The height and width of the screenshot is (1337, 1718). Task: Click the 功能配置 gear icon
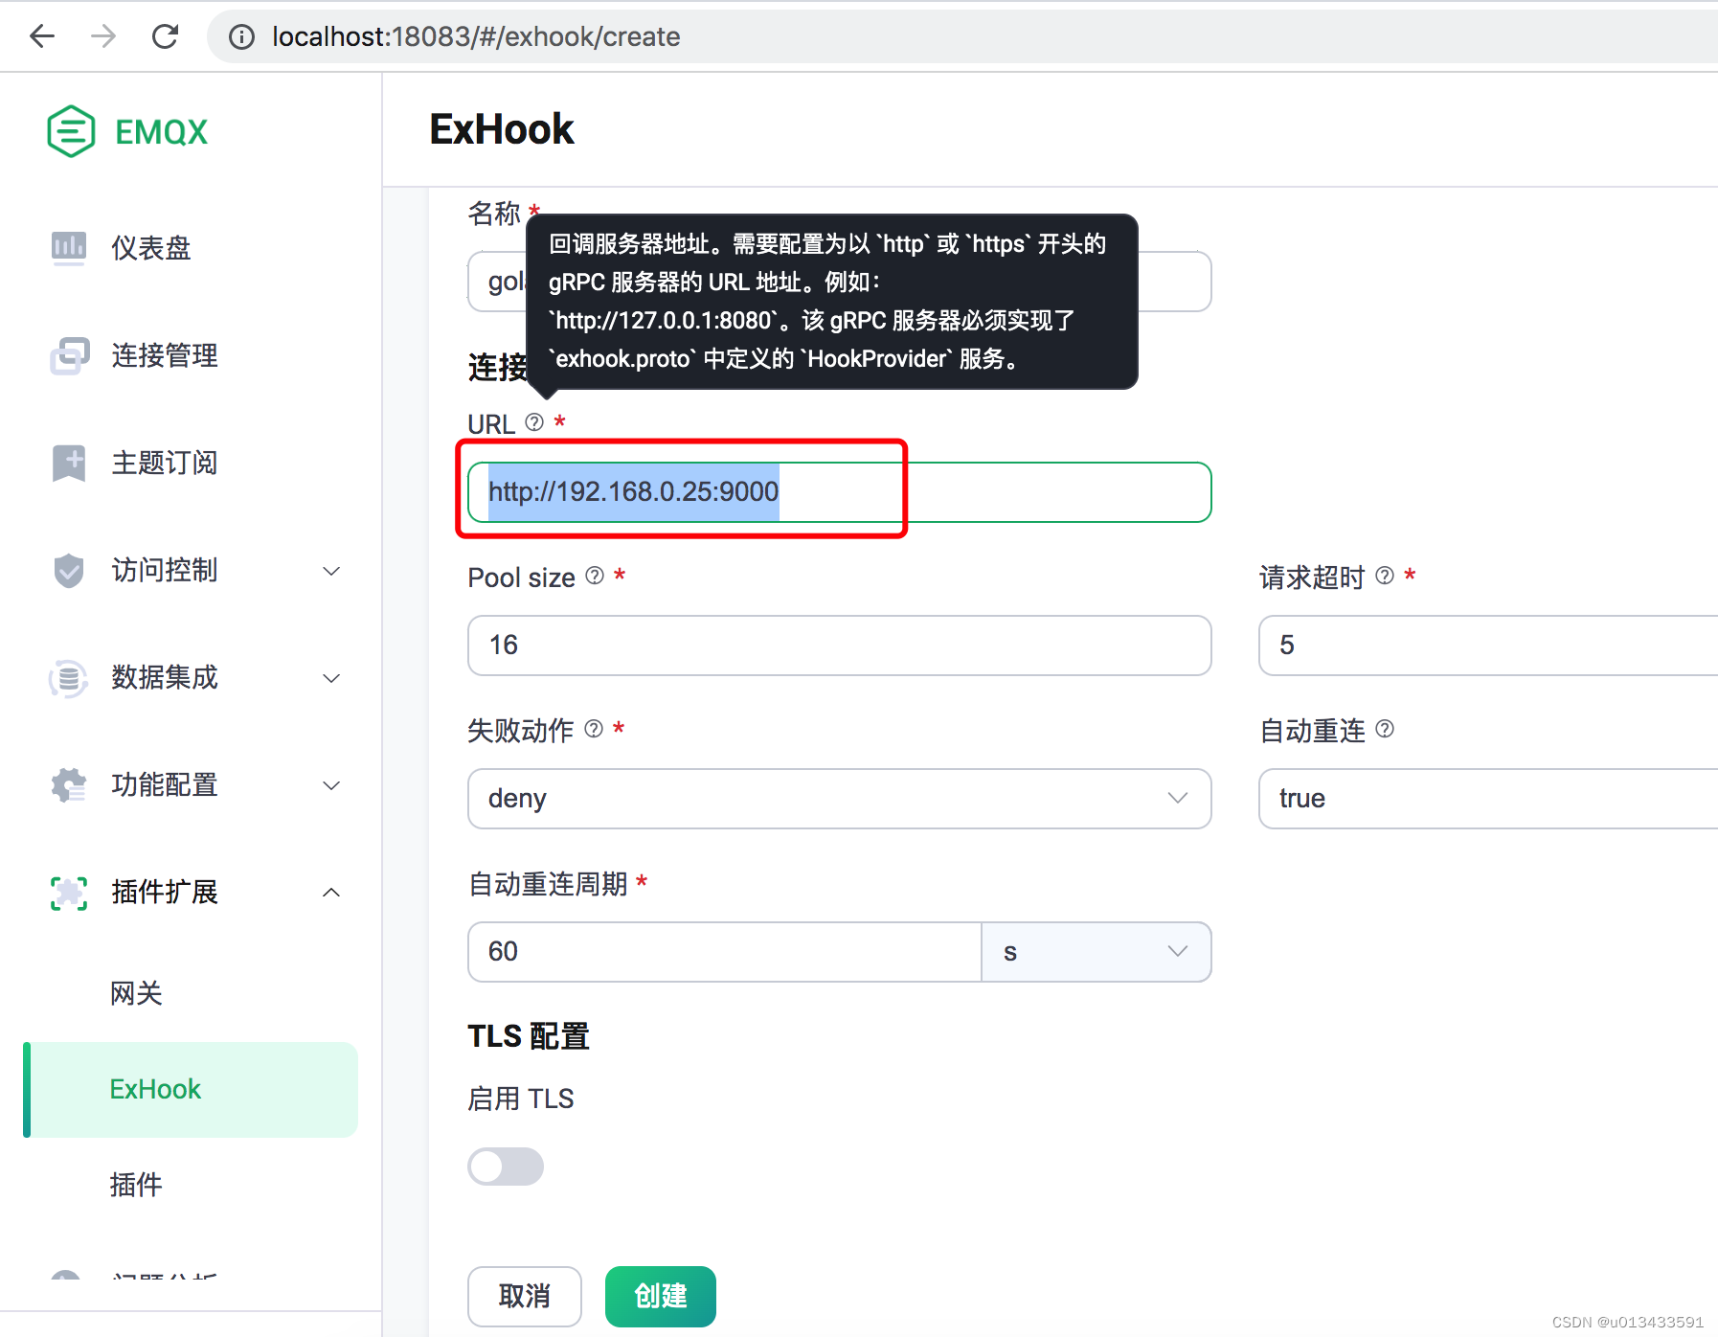[x=68, y=785]
